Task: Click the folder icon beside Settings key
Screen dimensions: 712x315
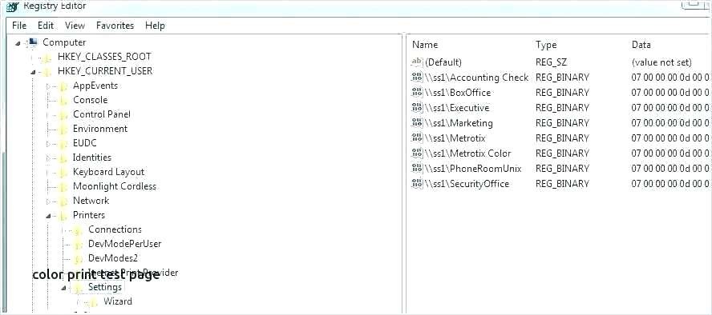Action: tap(79, 287)
